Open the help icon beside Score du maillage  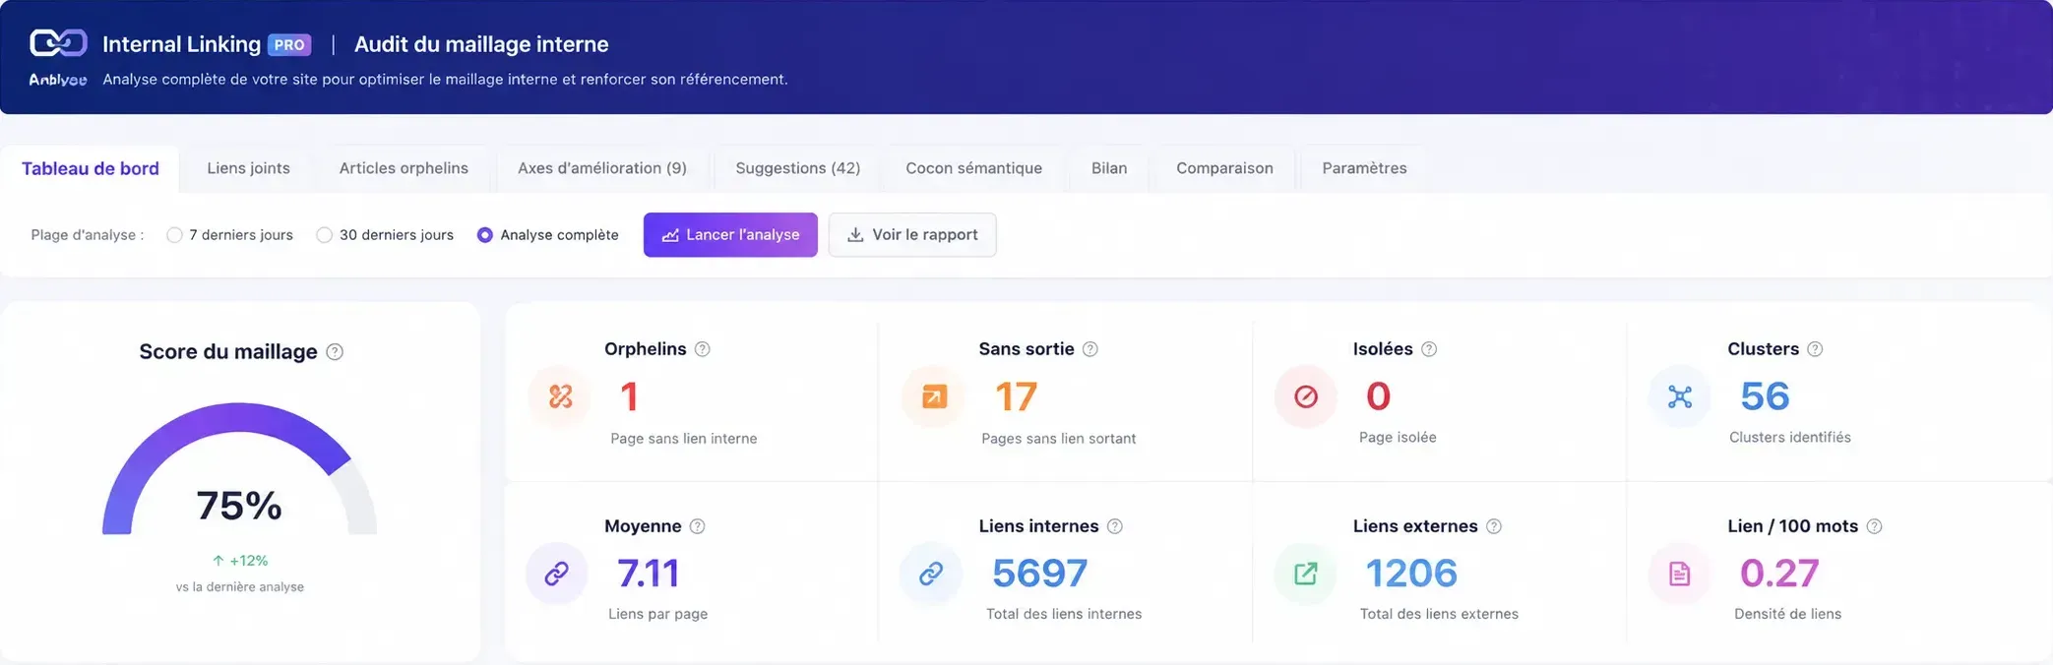335,352
